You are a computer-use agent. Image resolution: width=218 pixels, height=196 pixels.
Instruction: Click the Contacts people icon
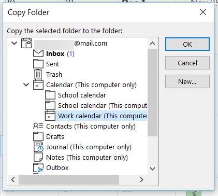[x=38, y=126]
